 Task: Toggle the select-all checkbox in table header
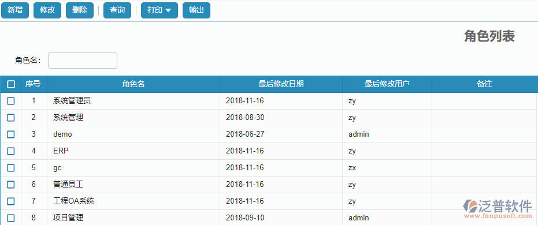[11, 84]
